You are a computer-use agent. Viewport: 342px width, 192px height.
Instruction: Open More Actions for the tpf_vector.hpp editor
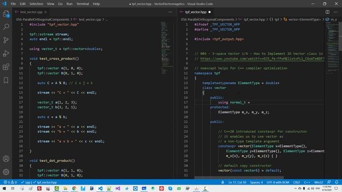coord(336,12)
